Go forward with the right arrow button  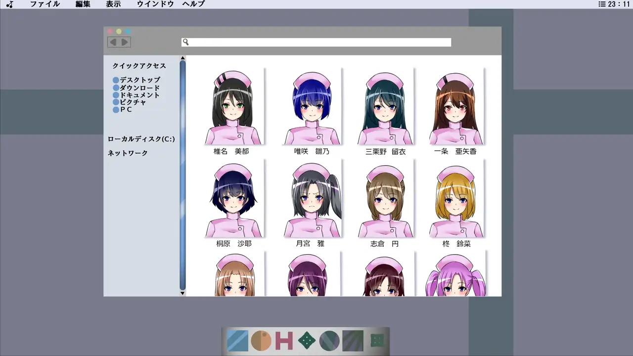pyautogui.click(x=125, y=42)
